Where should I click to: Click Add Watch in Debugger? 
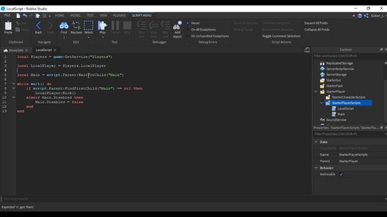point(177,30)
